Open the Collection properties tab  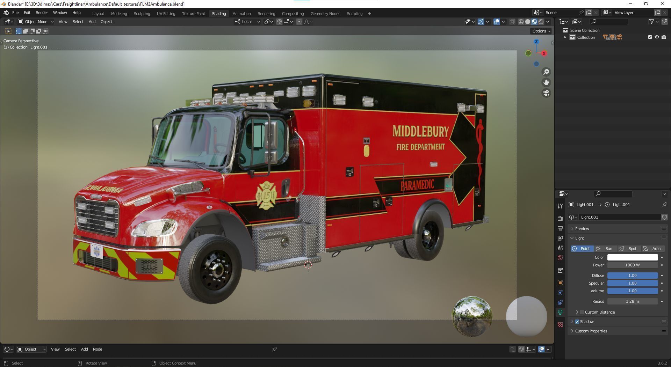click(560, 270)
